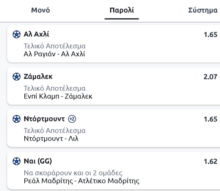Click the 1.65 odds for Αλ Αχλί
The image size is (220, 191).
[210, 35]
